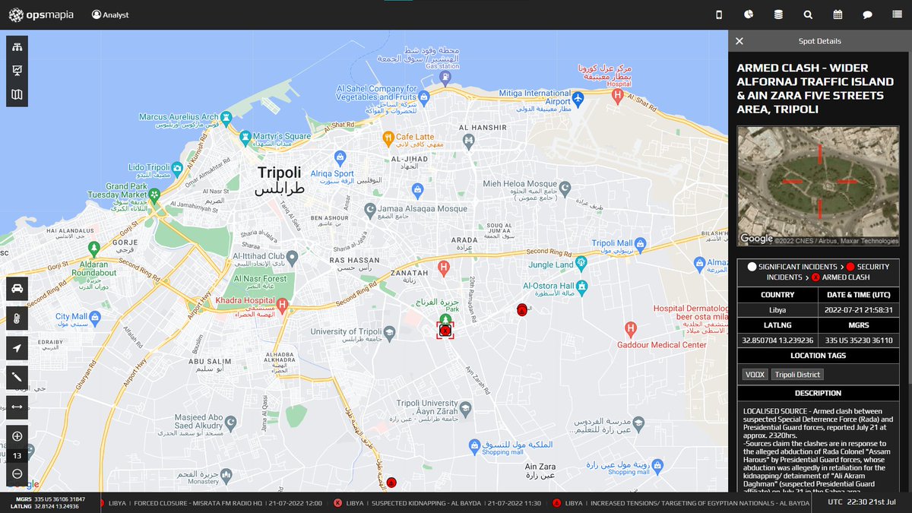Screen dimensions: 912x513
Task: Click the Libya country cell
Action: (777, 310)
